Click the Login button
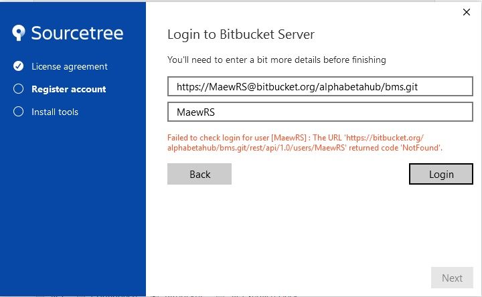The height and width of the screenshot is (297, 482). (x=441, y=174)
